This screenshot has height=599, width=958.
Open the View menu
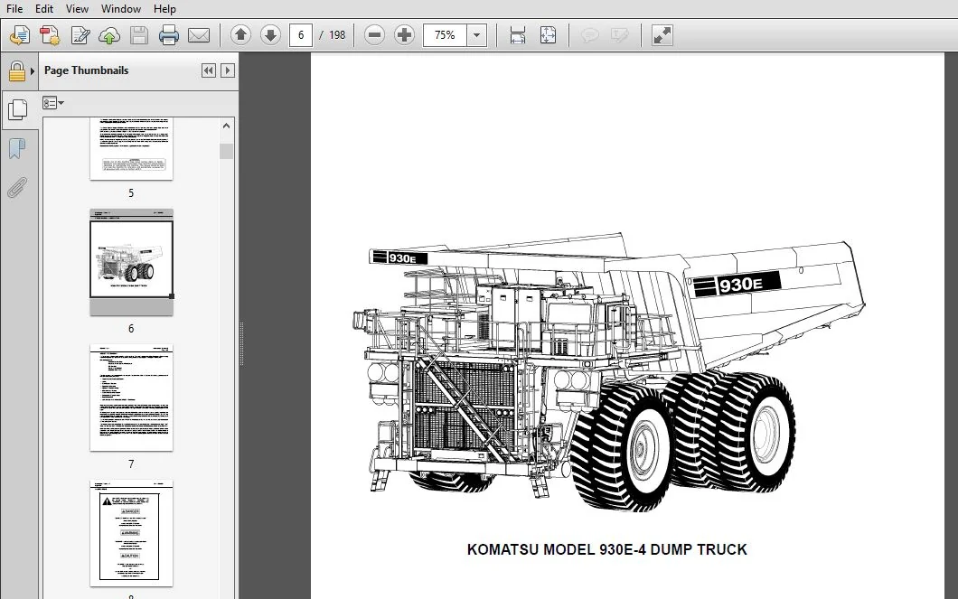tap(77, 8)
